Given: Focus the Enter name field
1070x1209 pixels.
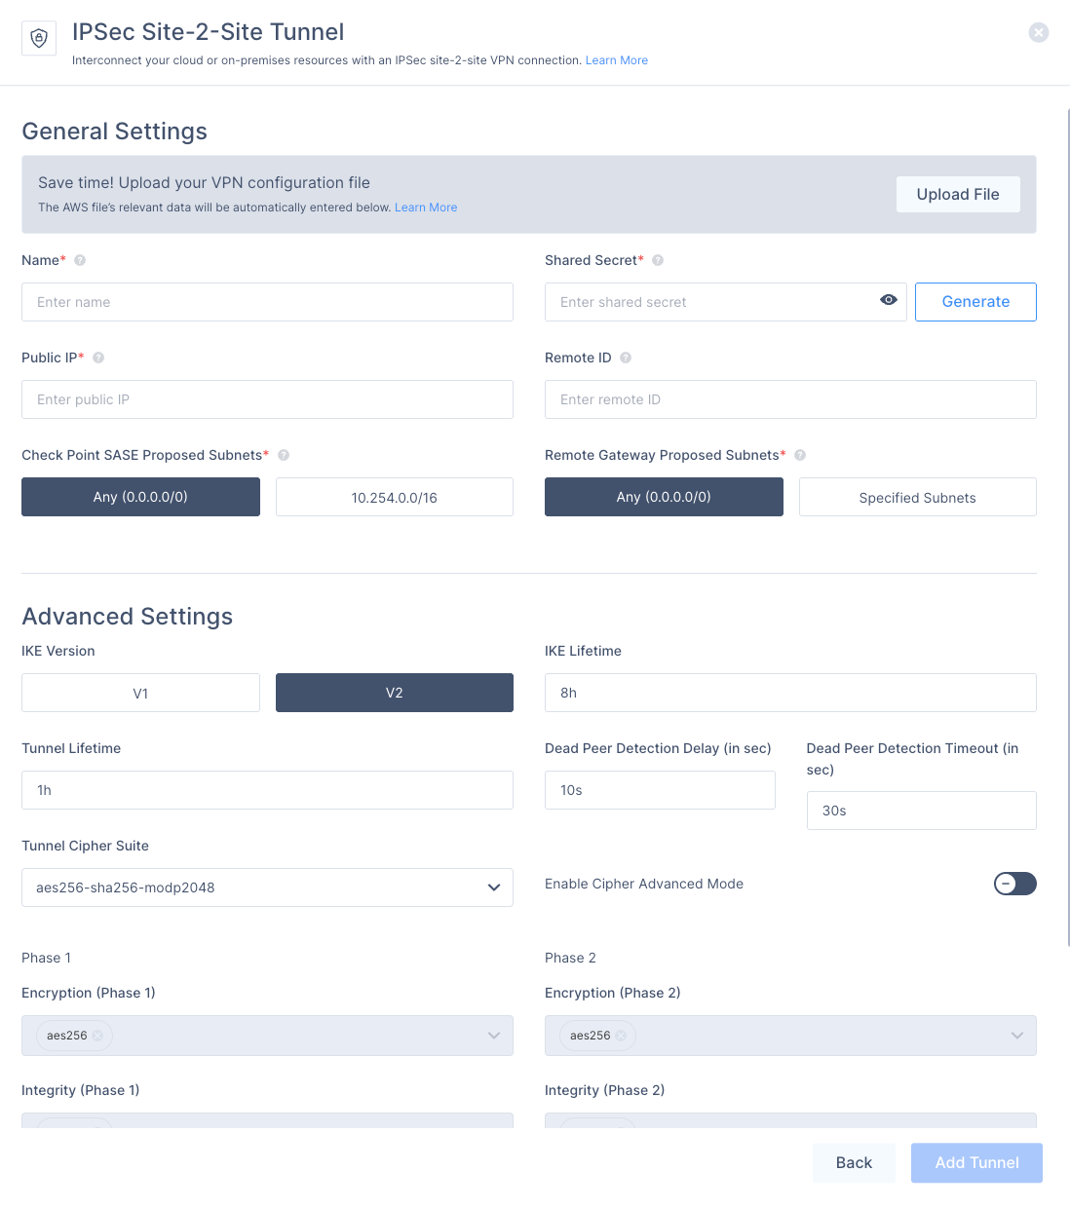Looking at the screenshot, I should tap(267, 302).
